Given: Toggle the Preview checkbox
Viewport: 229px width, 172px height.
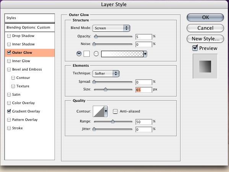Looking at the screenshot, I should click(195, 48).
